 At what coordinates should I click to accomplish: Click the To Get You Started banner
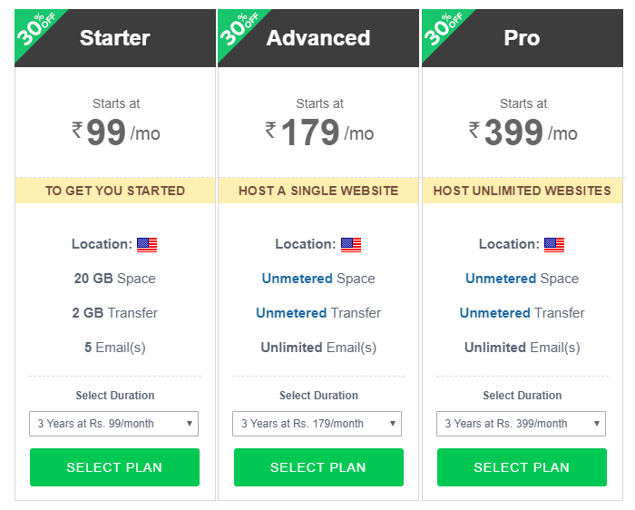tap(115, 191)
